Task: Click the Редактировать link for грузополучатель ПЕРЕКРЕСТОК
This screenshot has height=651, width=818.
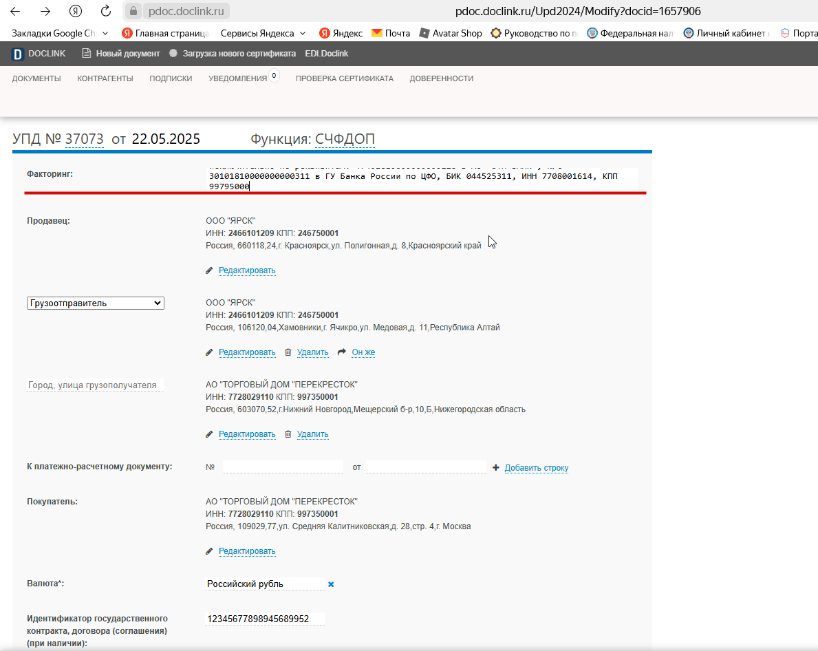Action: 247,434
